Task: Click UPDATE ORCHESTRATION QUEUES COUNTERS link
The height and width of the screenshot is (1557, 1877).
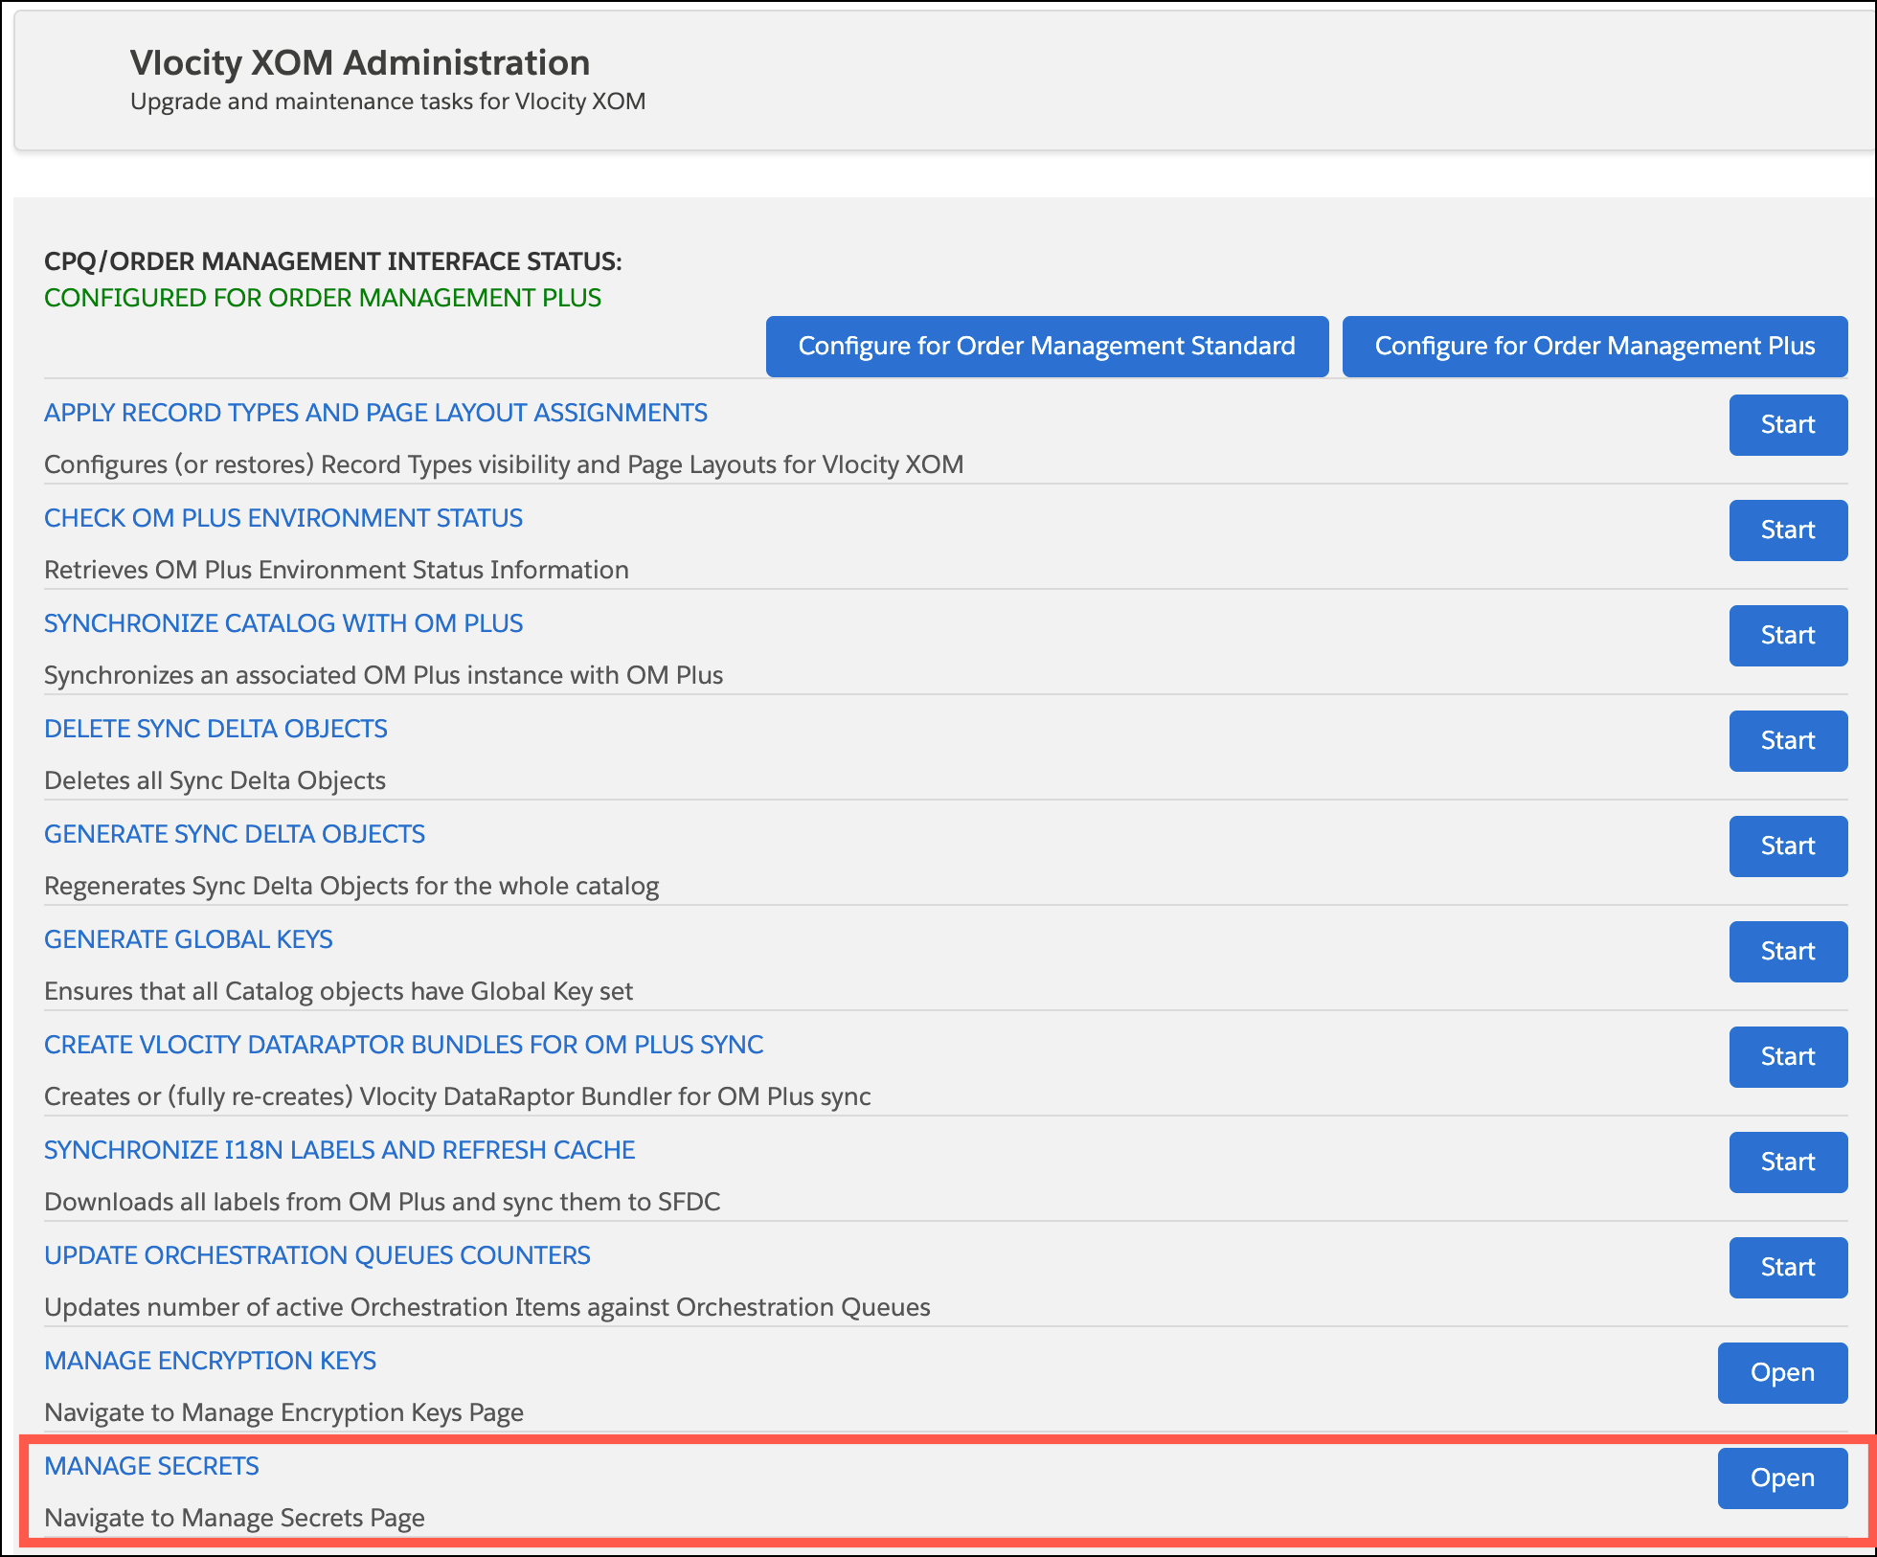Action: click(x=317, y=1255)
